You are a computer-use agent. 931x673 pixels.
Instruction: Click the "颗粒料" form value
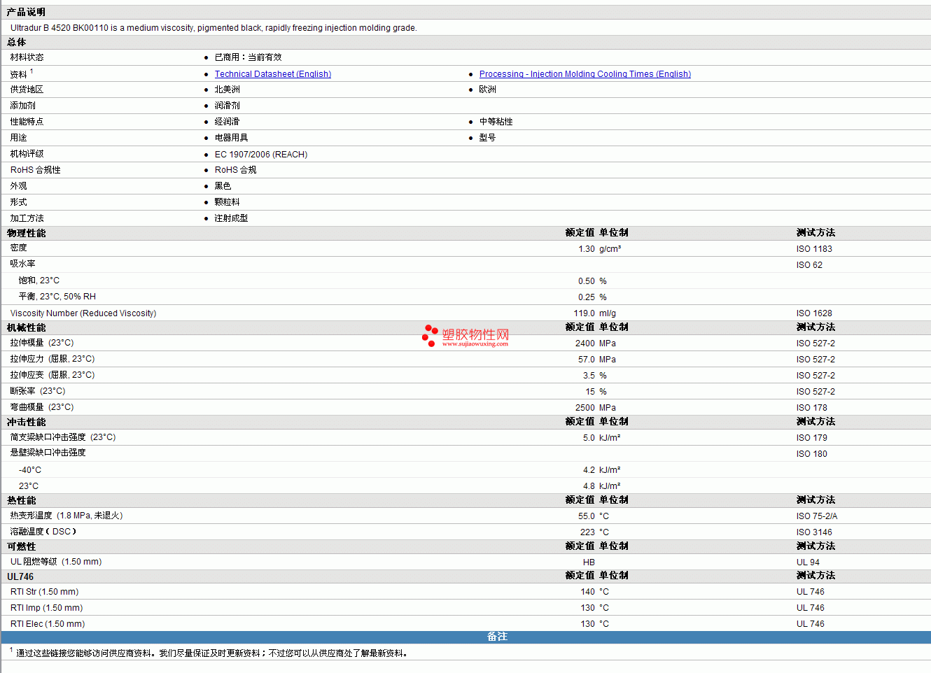coord(227,202)
